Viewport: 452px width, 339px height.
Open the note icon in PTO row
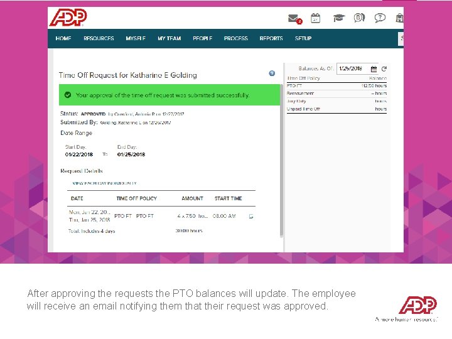(x=251, y=217)
